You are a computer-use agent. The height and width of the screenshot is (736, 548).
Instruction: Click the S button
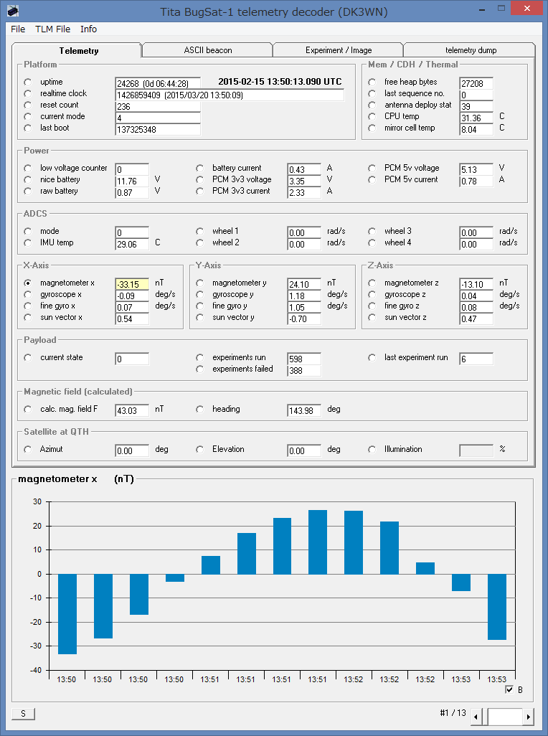[x=24, y=714]
